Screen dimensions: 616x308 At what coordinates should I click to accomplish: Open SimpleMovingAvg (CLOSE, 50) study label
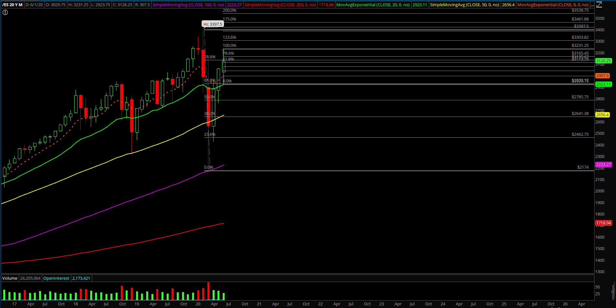pyautogui.click(x=465, y=5)
